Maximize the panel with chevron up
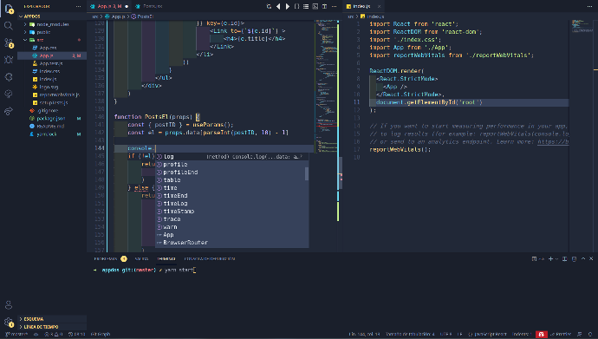This screenshot has width=598, height=339. (x=583, y=259)
